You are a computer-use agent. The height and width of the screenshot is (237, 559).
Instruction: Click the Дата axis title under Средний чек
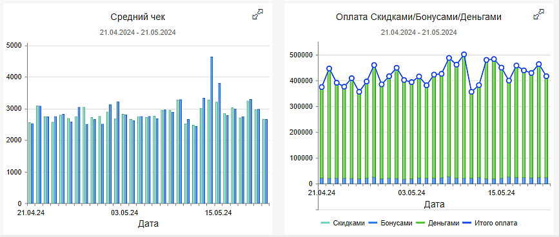click(x=148, y=224)
